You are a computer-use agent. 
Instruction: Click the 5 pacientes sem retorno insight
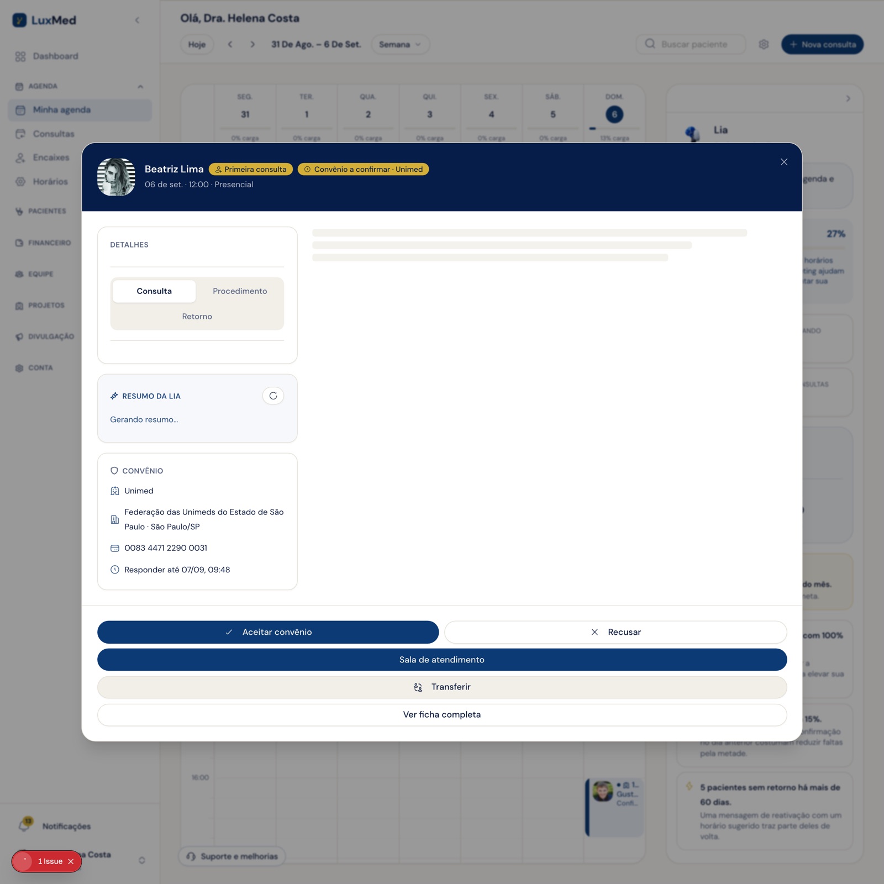tap(765, 811)
